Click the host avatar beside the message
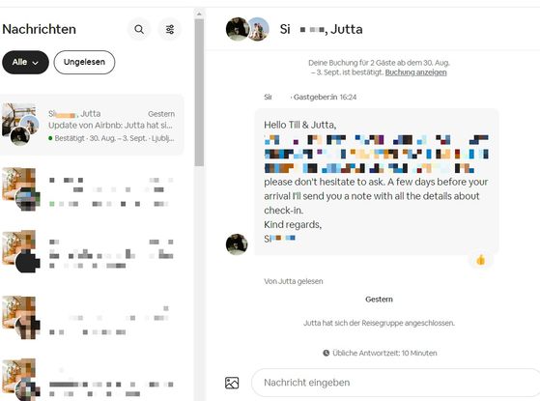Viewport: 540px width, 401px height. coord(237,244)
